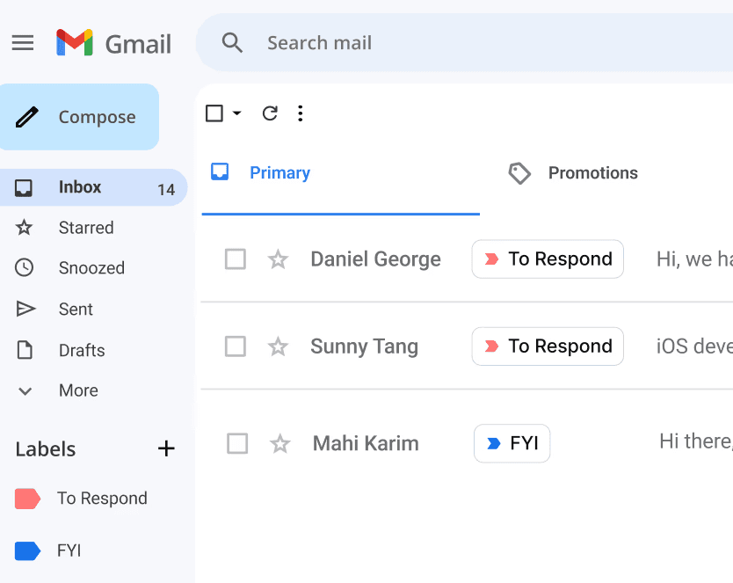Click To Respond tag on Sunny Tang email
733x583 pixels.
(548, 346)
